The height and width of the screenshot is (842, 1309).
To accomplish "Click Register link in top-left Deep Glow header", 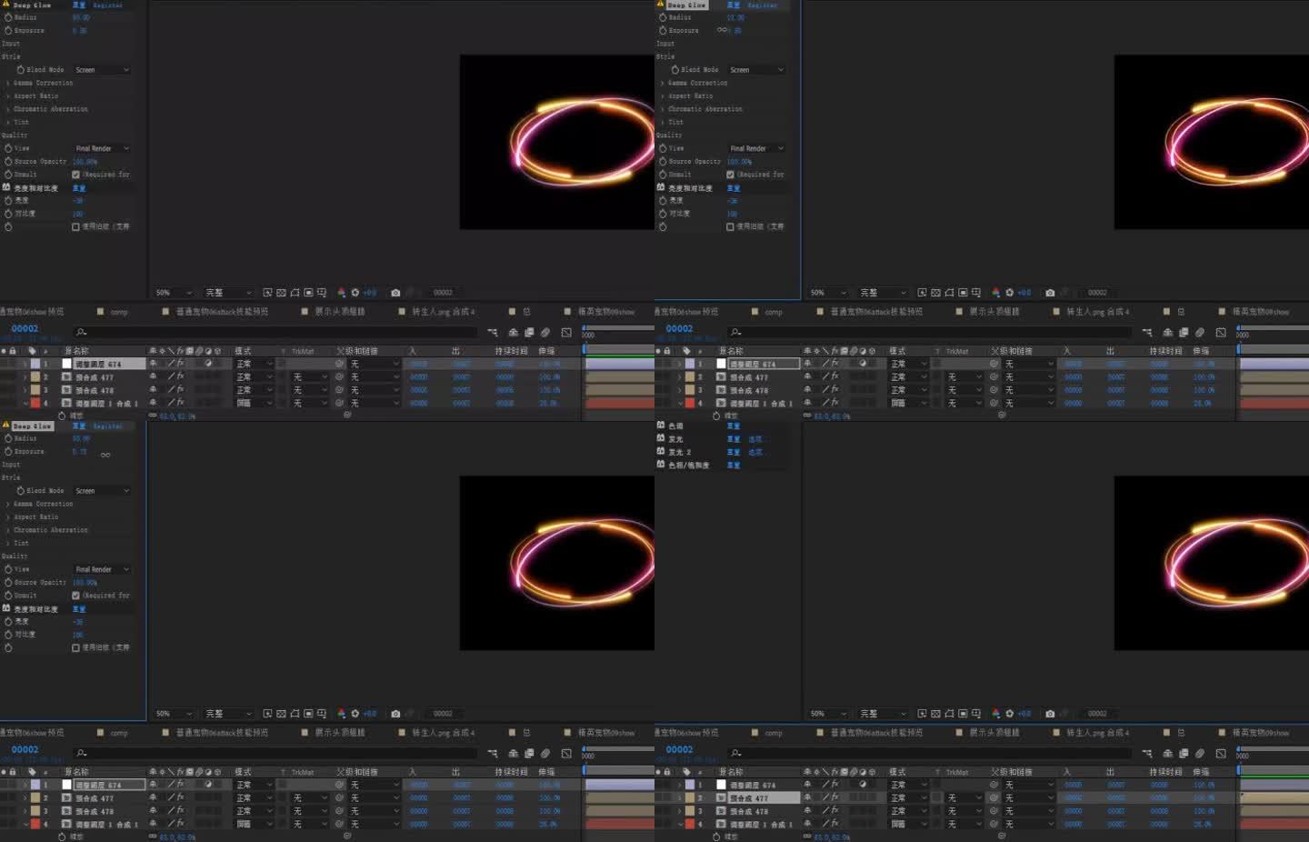I will pyautogui.click(x=108, y=5).
